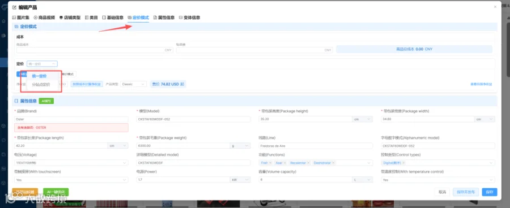Click the 按照成本计算净收益 button
510x208 pixels.
coord(87,84)
